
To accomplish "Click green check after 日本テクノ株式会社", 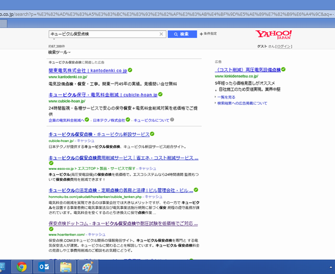I will [128, 119].
